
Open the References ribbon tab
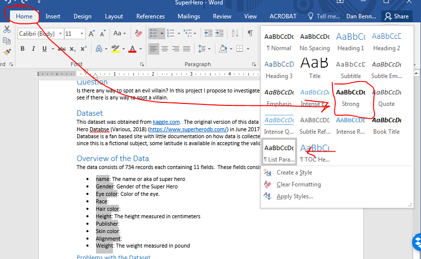(x=150, y=16)
